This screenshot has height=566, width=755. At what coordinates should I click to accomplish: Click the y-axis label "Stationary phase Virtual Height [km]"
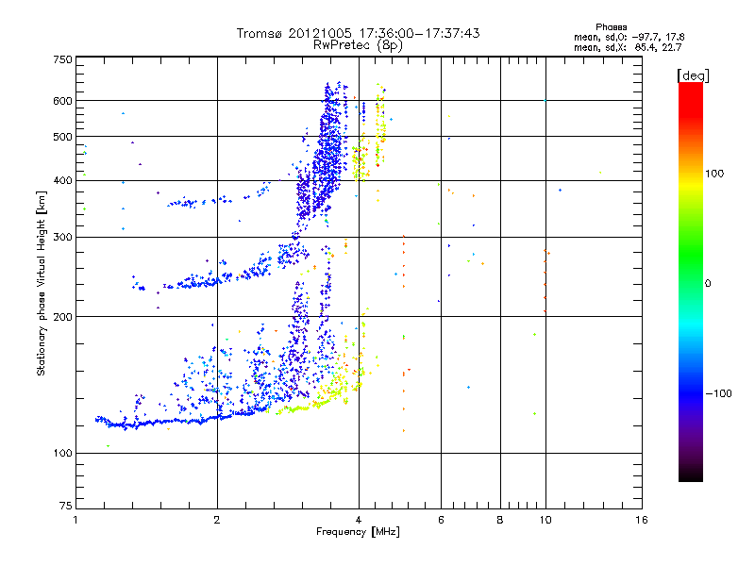(42, 284)
